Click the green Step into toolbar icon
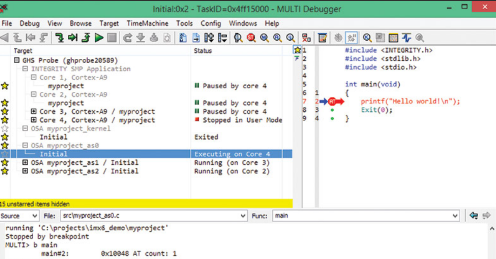Viewport: 496px width, 259px height. [59, 38]
